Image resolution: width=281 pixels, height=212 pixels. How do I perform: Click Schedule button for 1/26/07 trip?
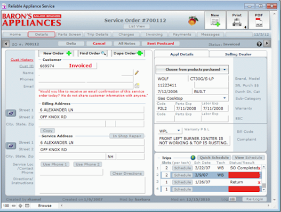pos(183,182)
